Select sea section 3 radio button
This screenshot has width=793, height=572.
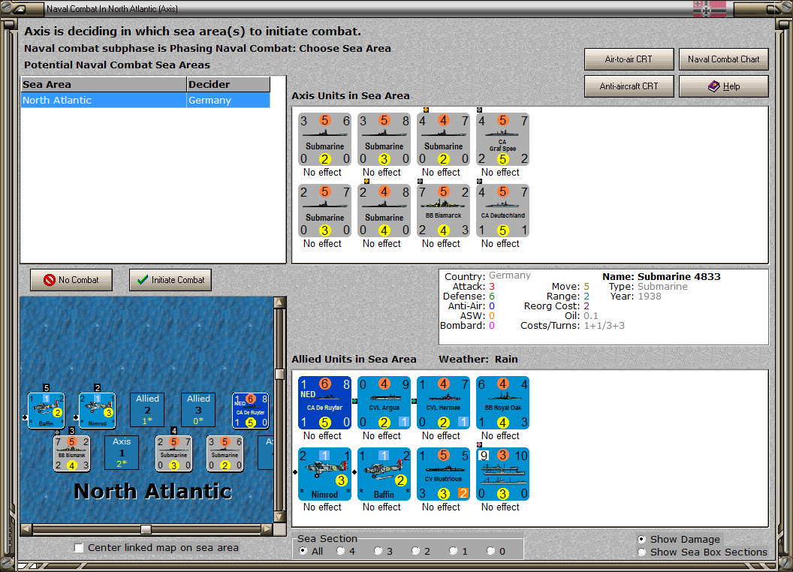pyautogui.click(x=378, y=551)
